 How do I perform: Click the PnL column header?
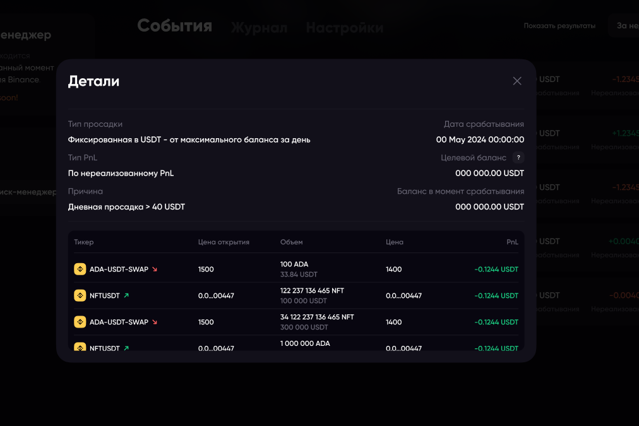(512, 242)
